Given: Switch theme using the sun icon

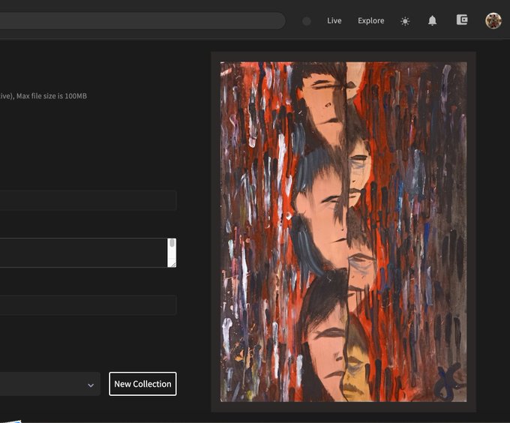Looking at the screenshot, I should click(x=405, y=22).
